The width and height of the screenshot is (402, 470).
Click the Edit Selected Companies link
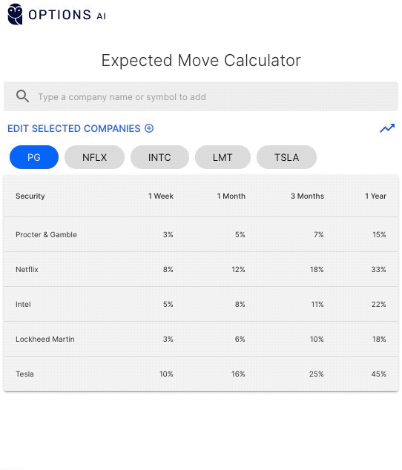coord(74,128)
